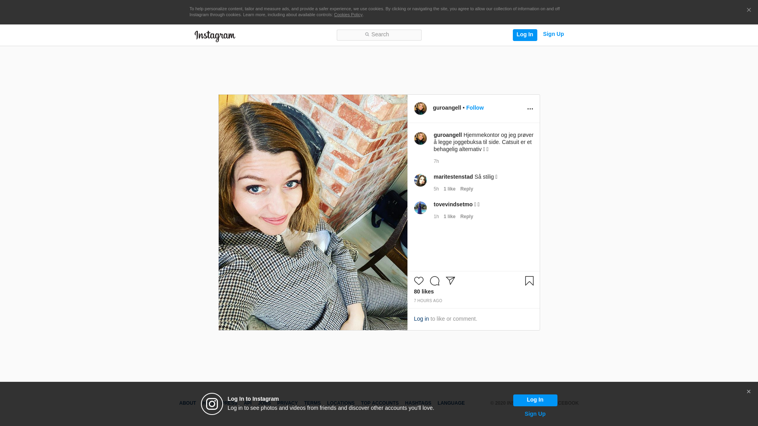
Task: Focus the Search input field
Action: click(x=379, y=35)
